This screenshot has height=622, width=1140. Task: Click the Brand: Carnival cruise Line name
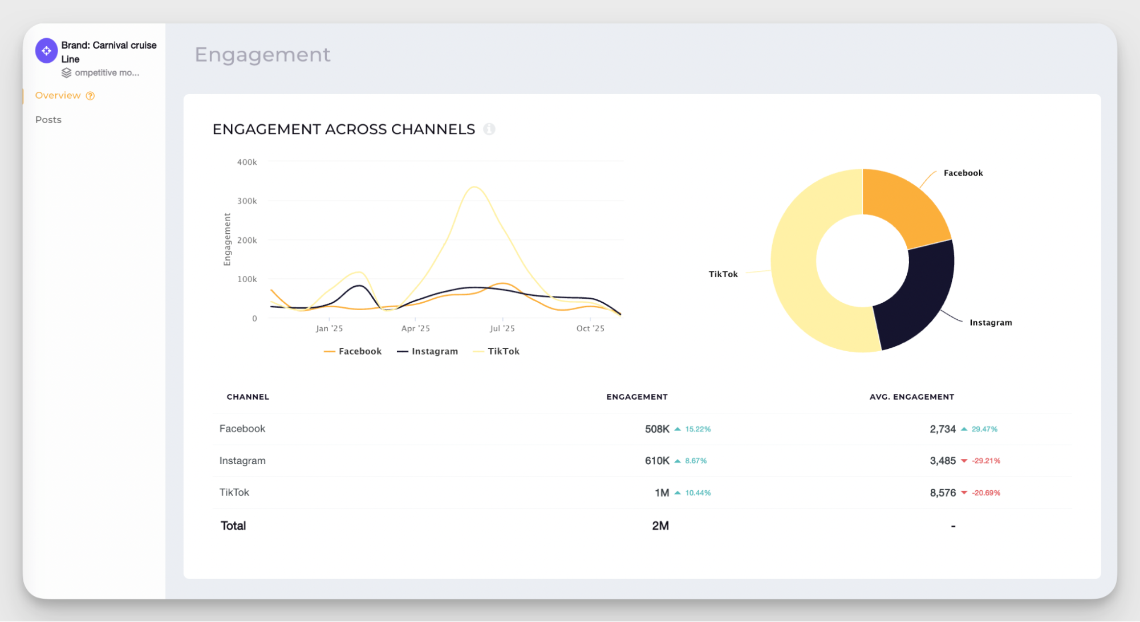[x=108, y=52]
